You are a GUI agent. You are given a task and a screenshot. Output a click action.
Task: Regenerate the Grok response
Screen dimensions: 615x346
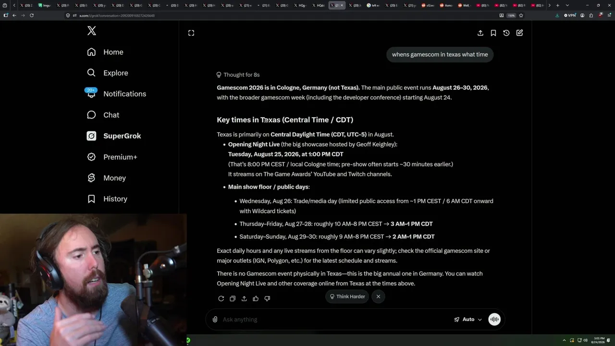click(x=221, y=298)
